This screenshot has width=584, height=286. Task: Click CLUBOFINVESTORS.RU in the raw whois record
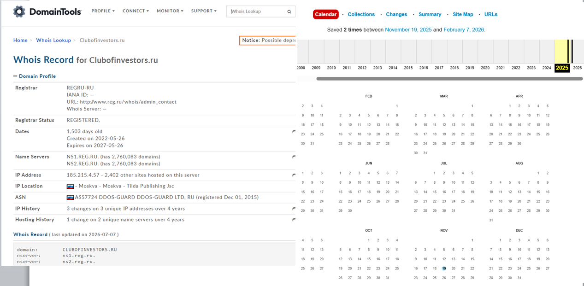point(90,250)
